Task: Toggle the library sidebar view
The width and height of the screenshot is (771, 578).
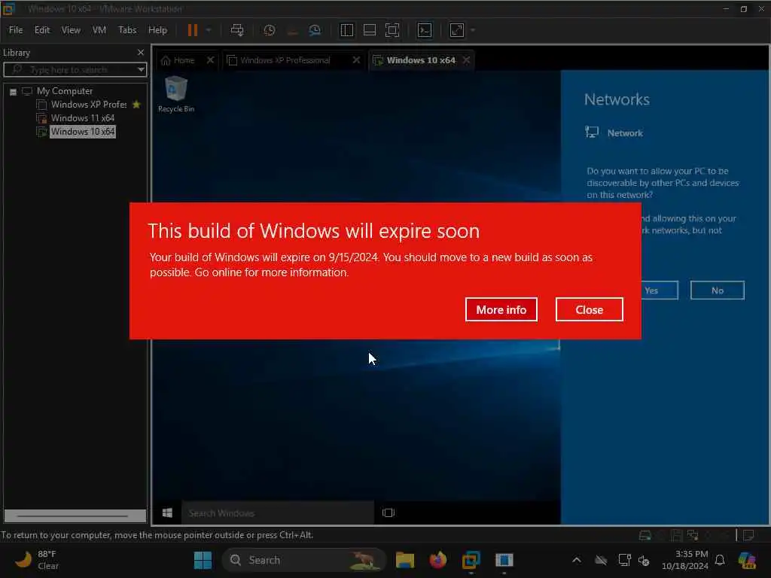Action: 346,30
